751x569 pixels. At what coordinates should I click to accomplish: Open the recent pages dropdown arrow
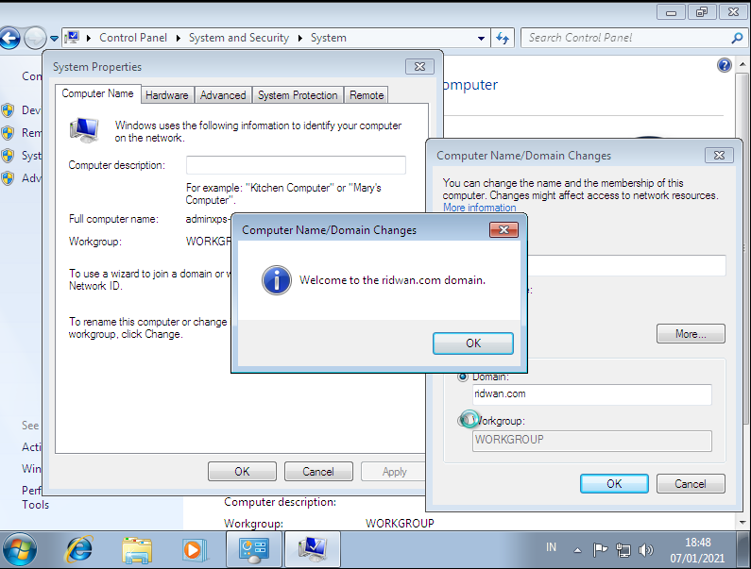(x=54, y=39)
